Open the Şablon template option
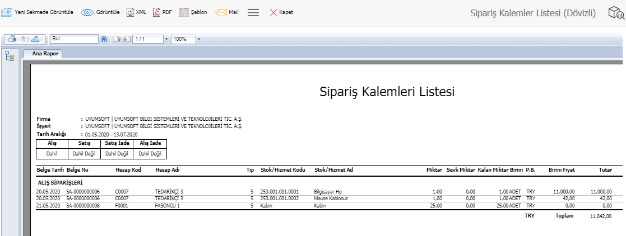Viewport: 626px width, 236px height. pyautogui.click(x=193, y=12)
